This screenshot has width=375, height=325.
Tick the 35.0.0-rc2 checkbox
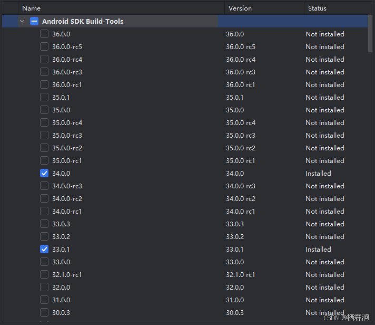(44, 148)
